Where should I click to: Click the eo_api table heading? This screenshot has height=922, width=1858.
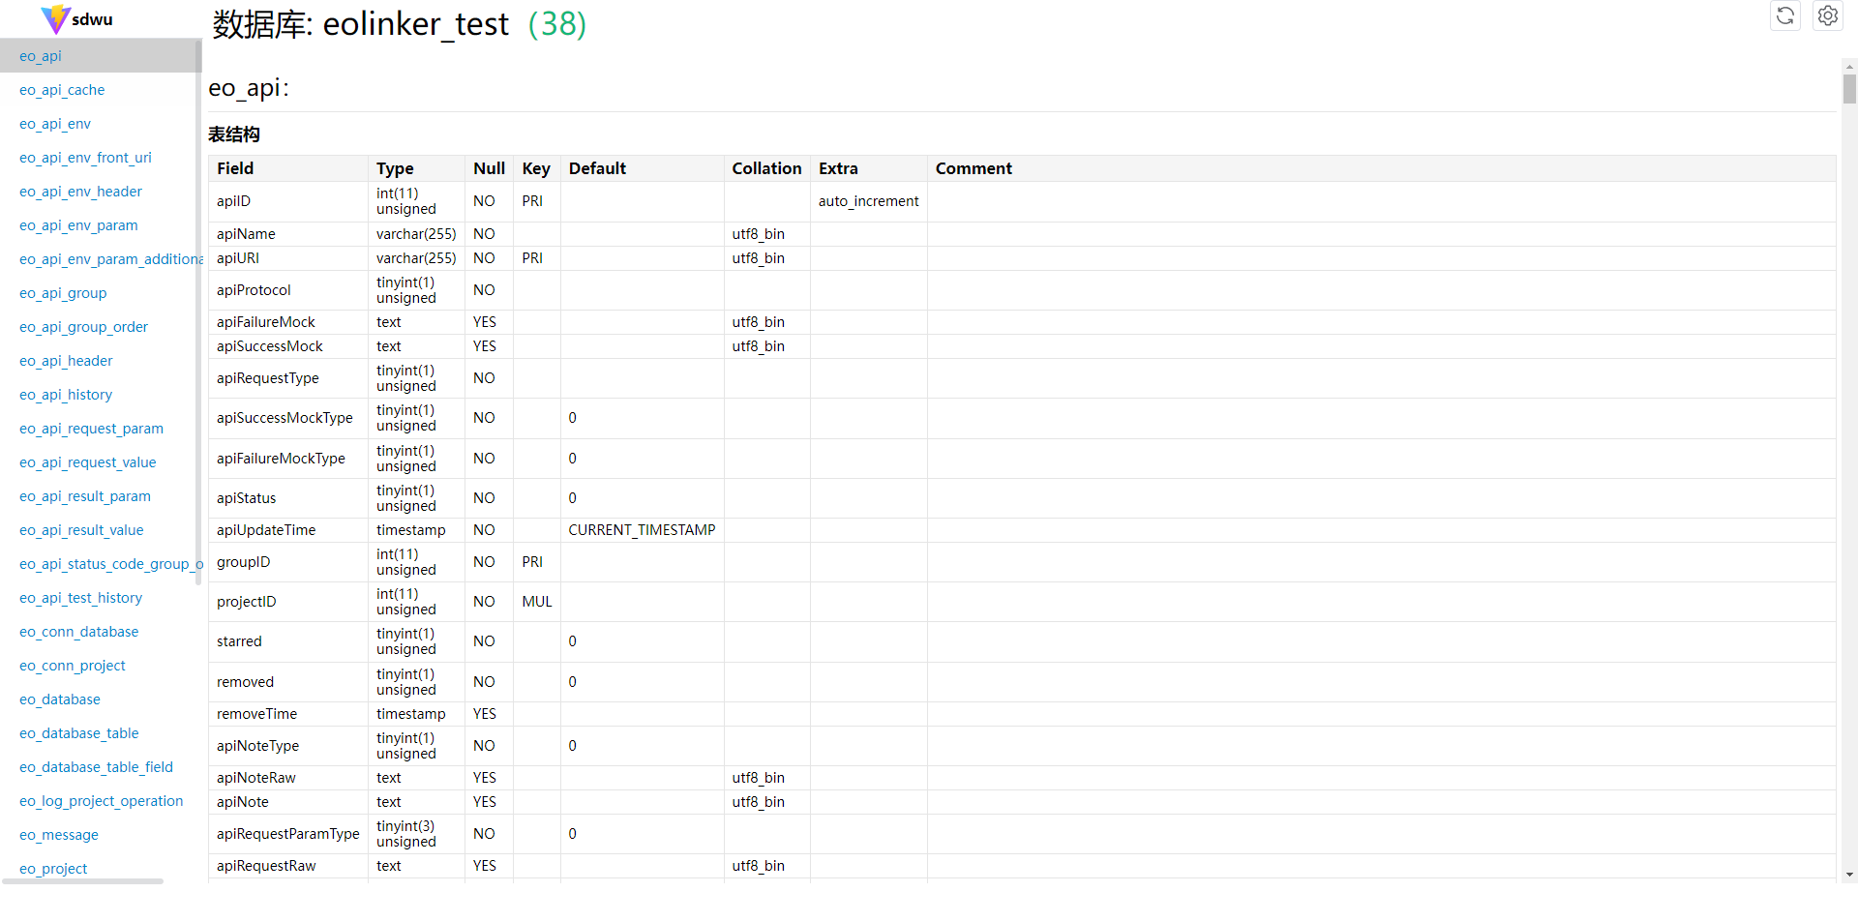[249, 88]
